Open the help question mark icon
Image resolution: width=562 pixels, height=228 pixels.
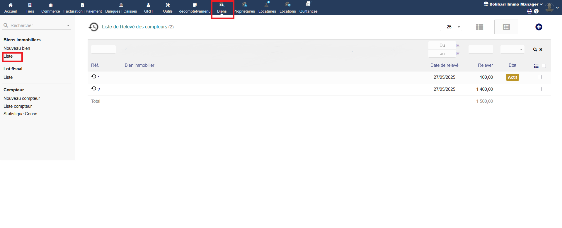536,11
